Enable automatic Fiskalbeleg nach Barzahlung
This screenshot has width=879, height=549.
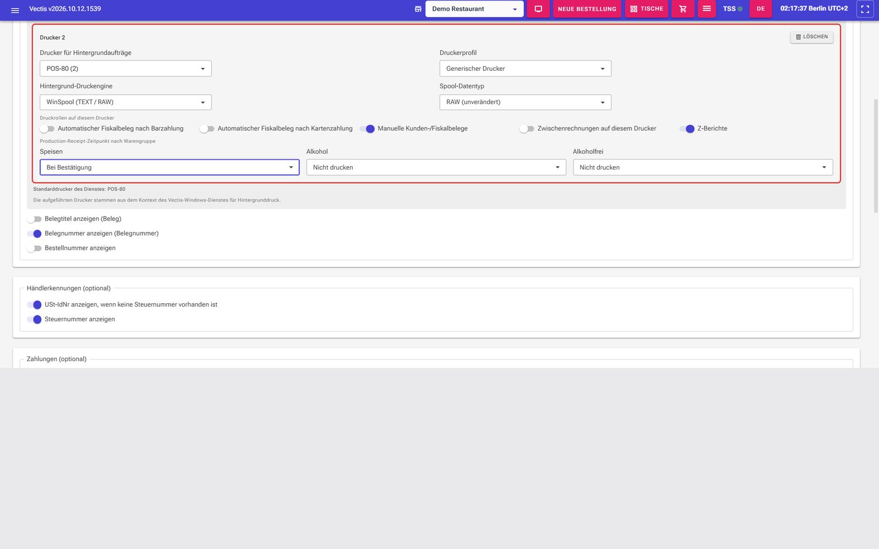click(x=47, y=129)
